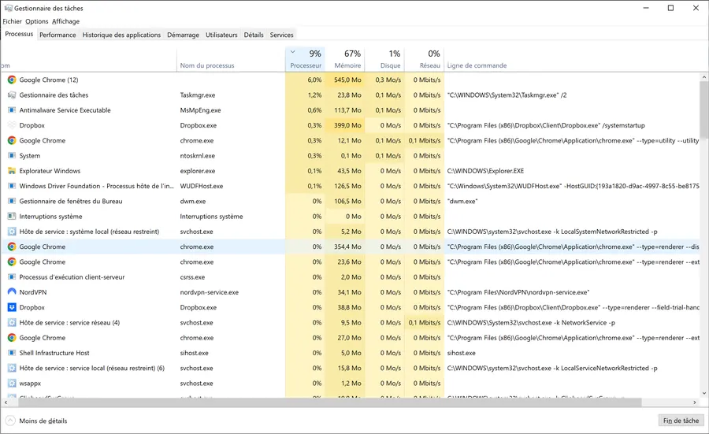The height and width of the screenshot is (434, 709).
Task: Click the 6,0% processor value
Action: coord(314,80)
